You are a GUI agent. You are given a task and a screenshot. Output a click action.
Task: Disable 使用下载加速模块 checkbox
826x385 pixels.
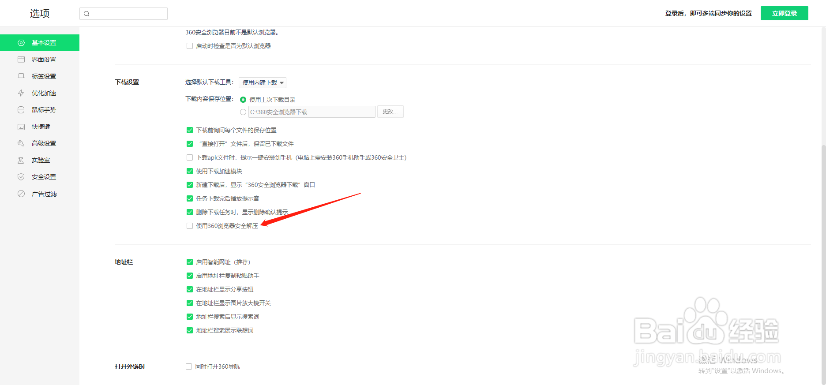[x=190, y=171]
